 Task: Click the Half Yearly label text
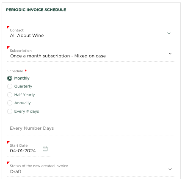point(25,95)
